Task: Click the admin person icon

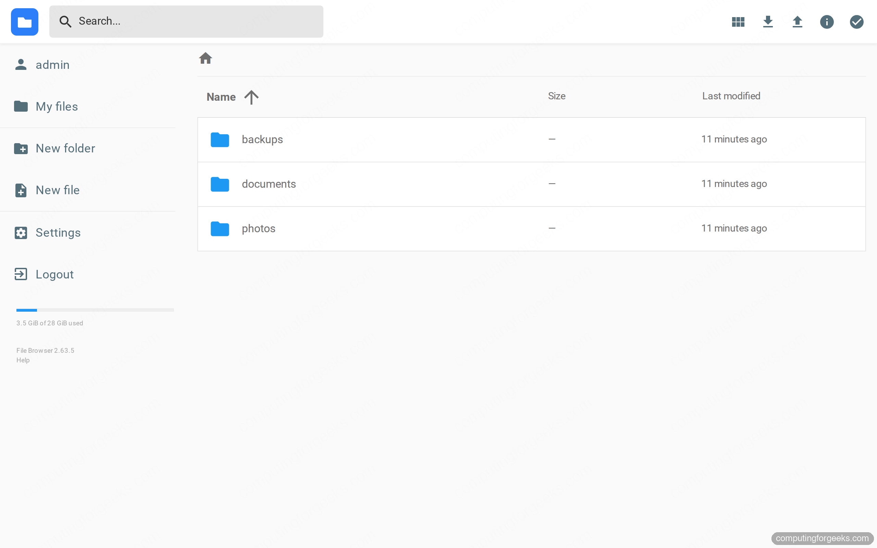Action: pos(21,64)
